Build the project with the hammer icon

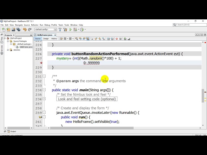[60, 29]
